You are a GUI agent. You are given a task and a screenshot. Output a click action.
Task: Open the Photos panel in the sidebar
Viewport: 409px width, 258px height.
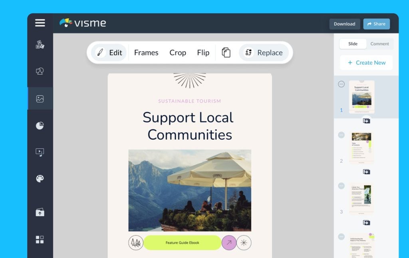click(40, 98)
